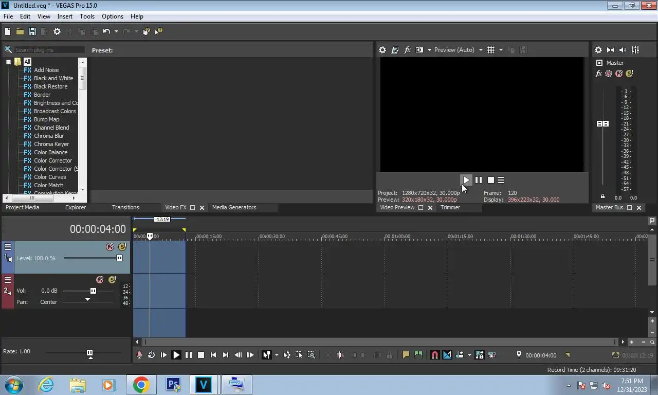Adjust the playback Rate slider
Viewport: 658px width, 395px height.
89,352
